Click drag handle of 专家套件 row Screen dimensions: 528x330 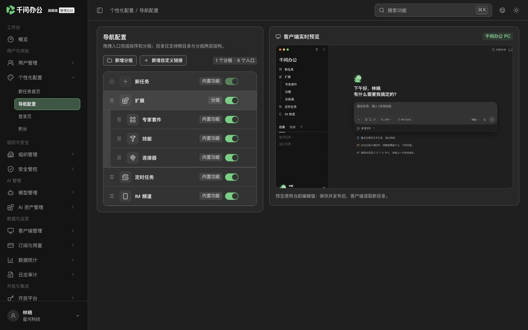119,120
